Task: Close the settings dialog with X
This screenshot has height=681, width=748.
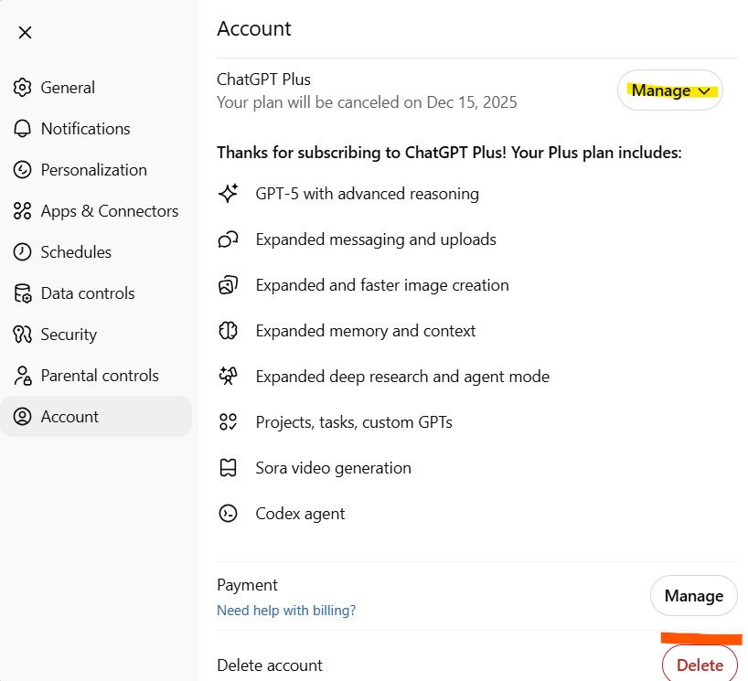Action: pos(25,33)
